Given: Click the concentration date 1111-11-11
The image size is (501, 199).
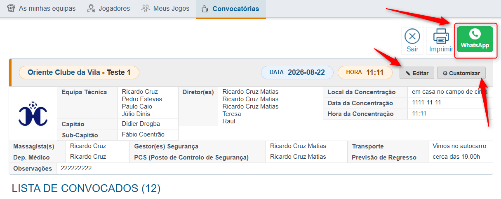Looking at the screenshot, I should click(426, 102).
